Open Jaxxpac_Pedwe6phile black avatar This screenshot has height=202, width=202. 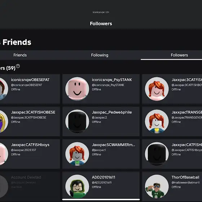(x=77, y=121)
